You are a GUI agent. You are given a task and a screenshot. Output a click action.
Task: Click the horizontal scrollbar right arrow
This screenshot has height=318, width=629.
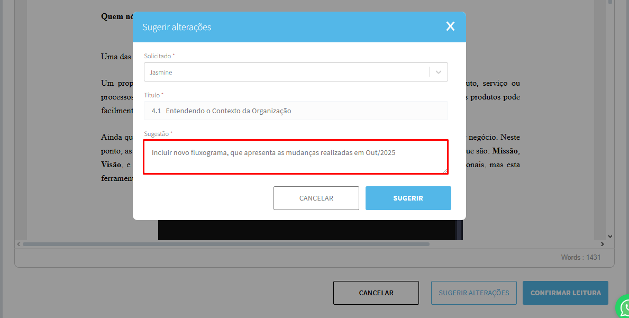602,244
